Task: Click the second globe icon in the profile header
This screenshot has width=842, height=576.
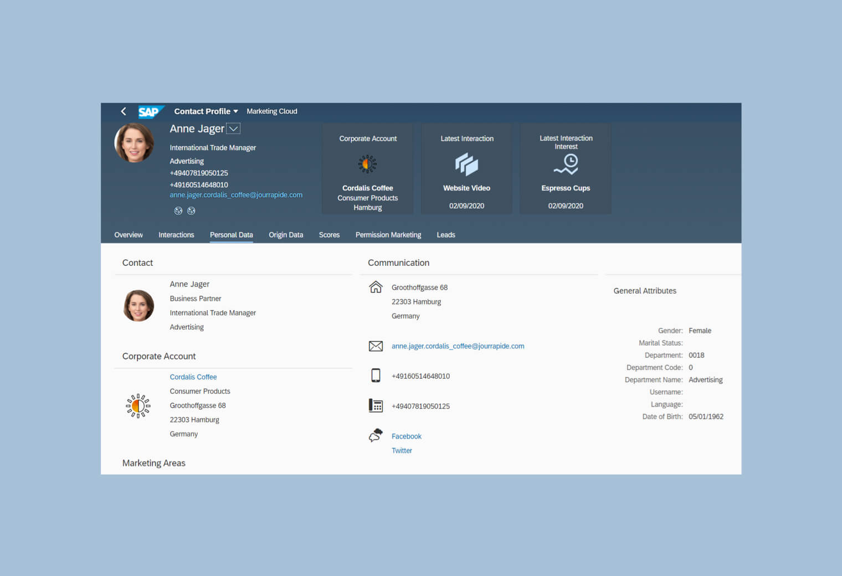Action: pyautogui.click(x=191, y=210)
